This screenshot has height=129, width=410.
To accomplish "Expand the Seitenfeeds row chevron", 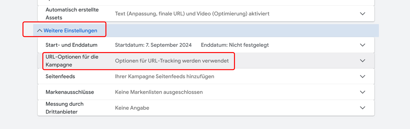I will (x=363, y=77).
